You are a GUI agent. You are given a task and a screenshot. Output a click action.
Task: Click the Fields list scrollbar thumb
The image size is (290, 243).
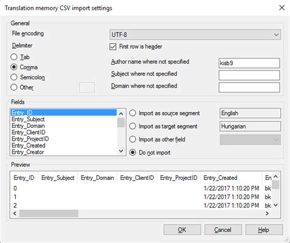121,122
